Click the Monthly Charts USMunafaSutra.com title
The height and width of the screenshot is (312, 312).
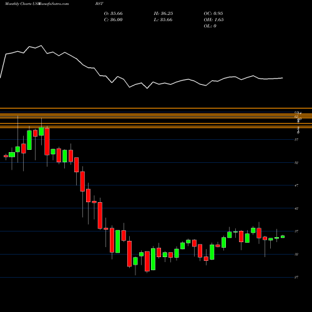tap(37, 4)
